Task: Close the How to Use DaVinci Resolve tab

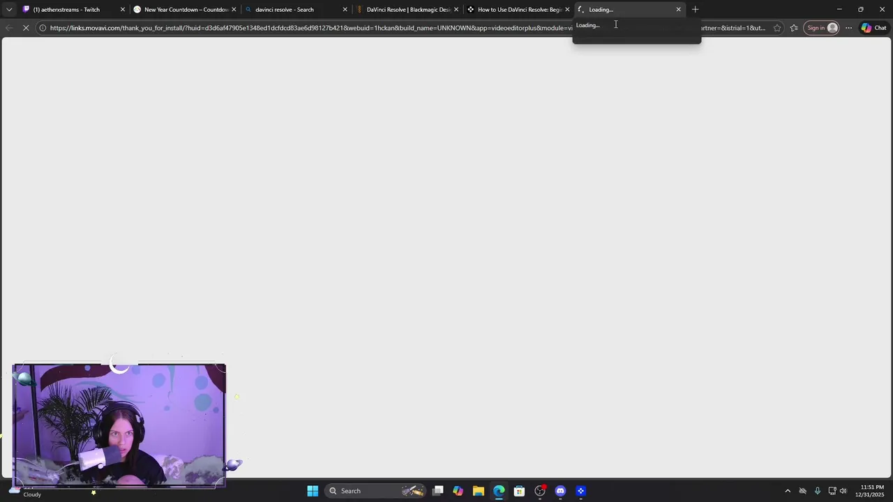Action: tap(567, 10)
